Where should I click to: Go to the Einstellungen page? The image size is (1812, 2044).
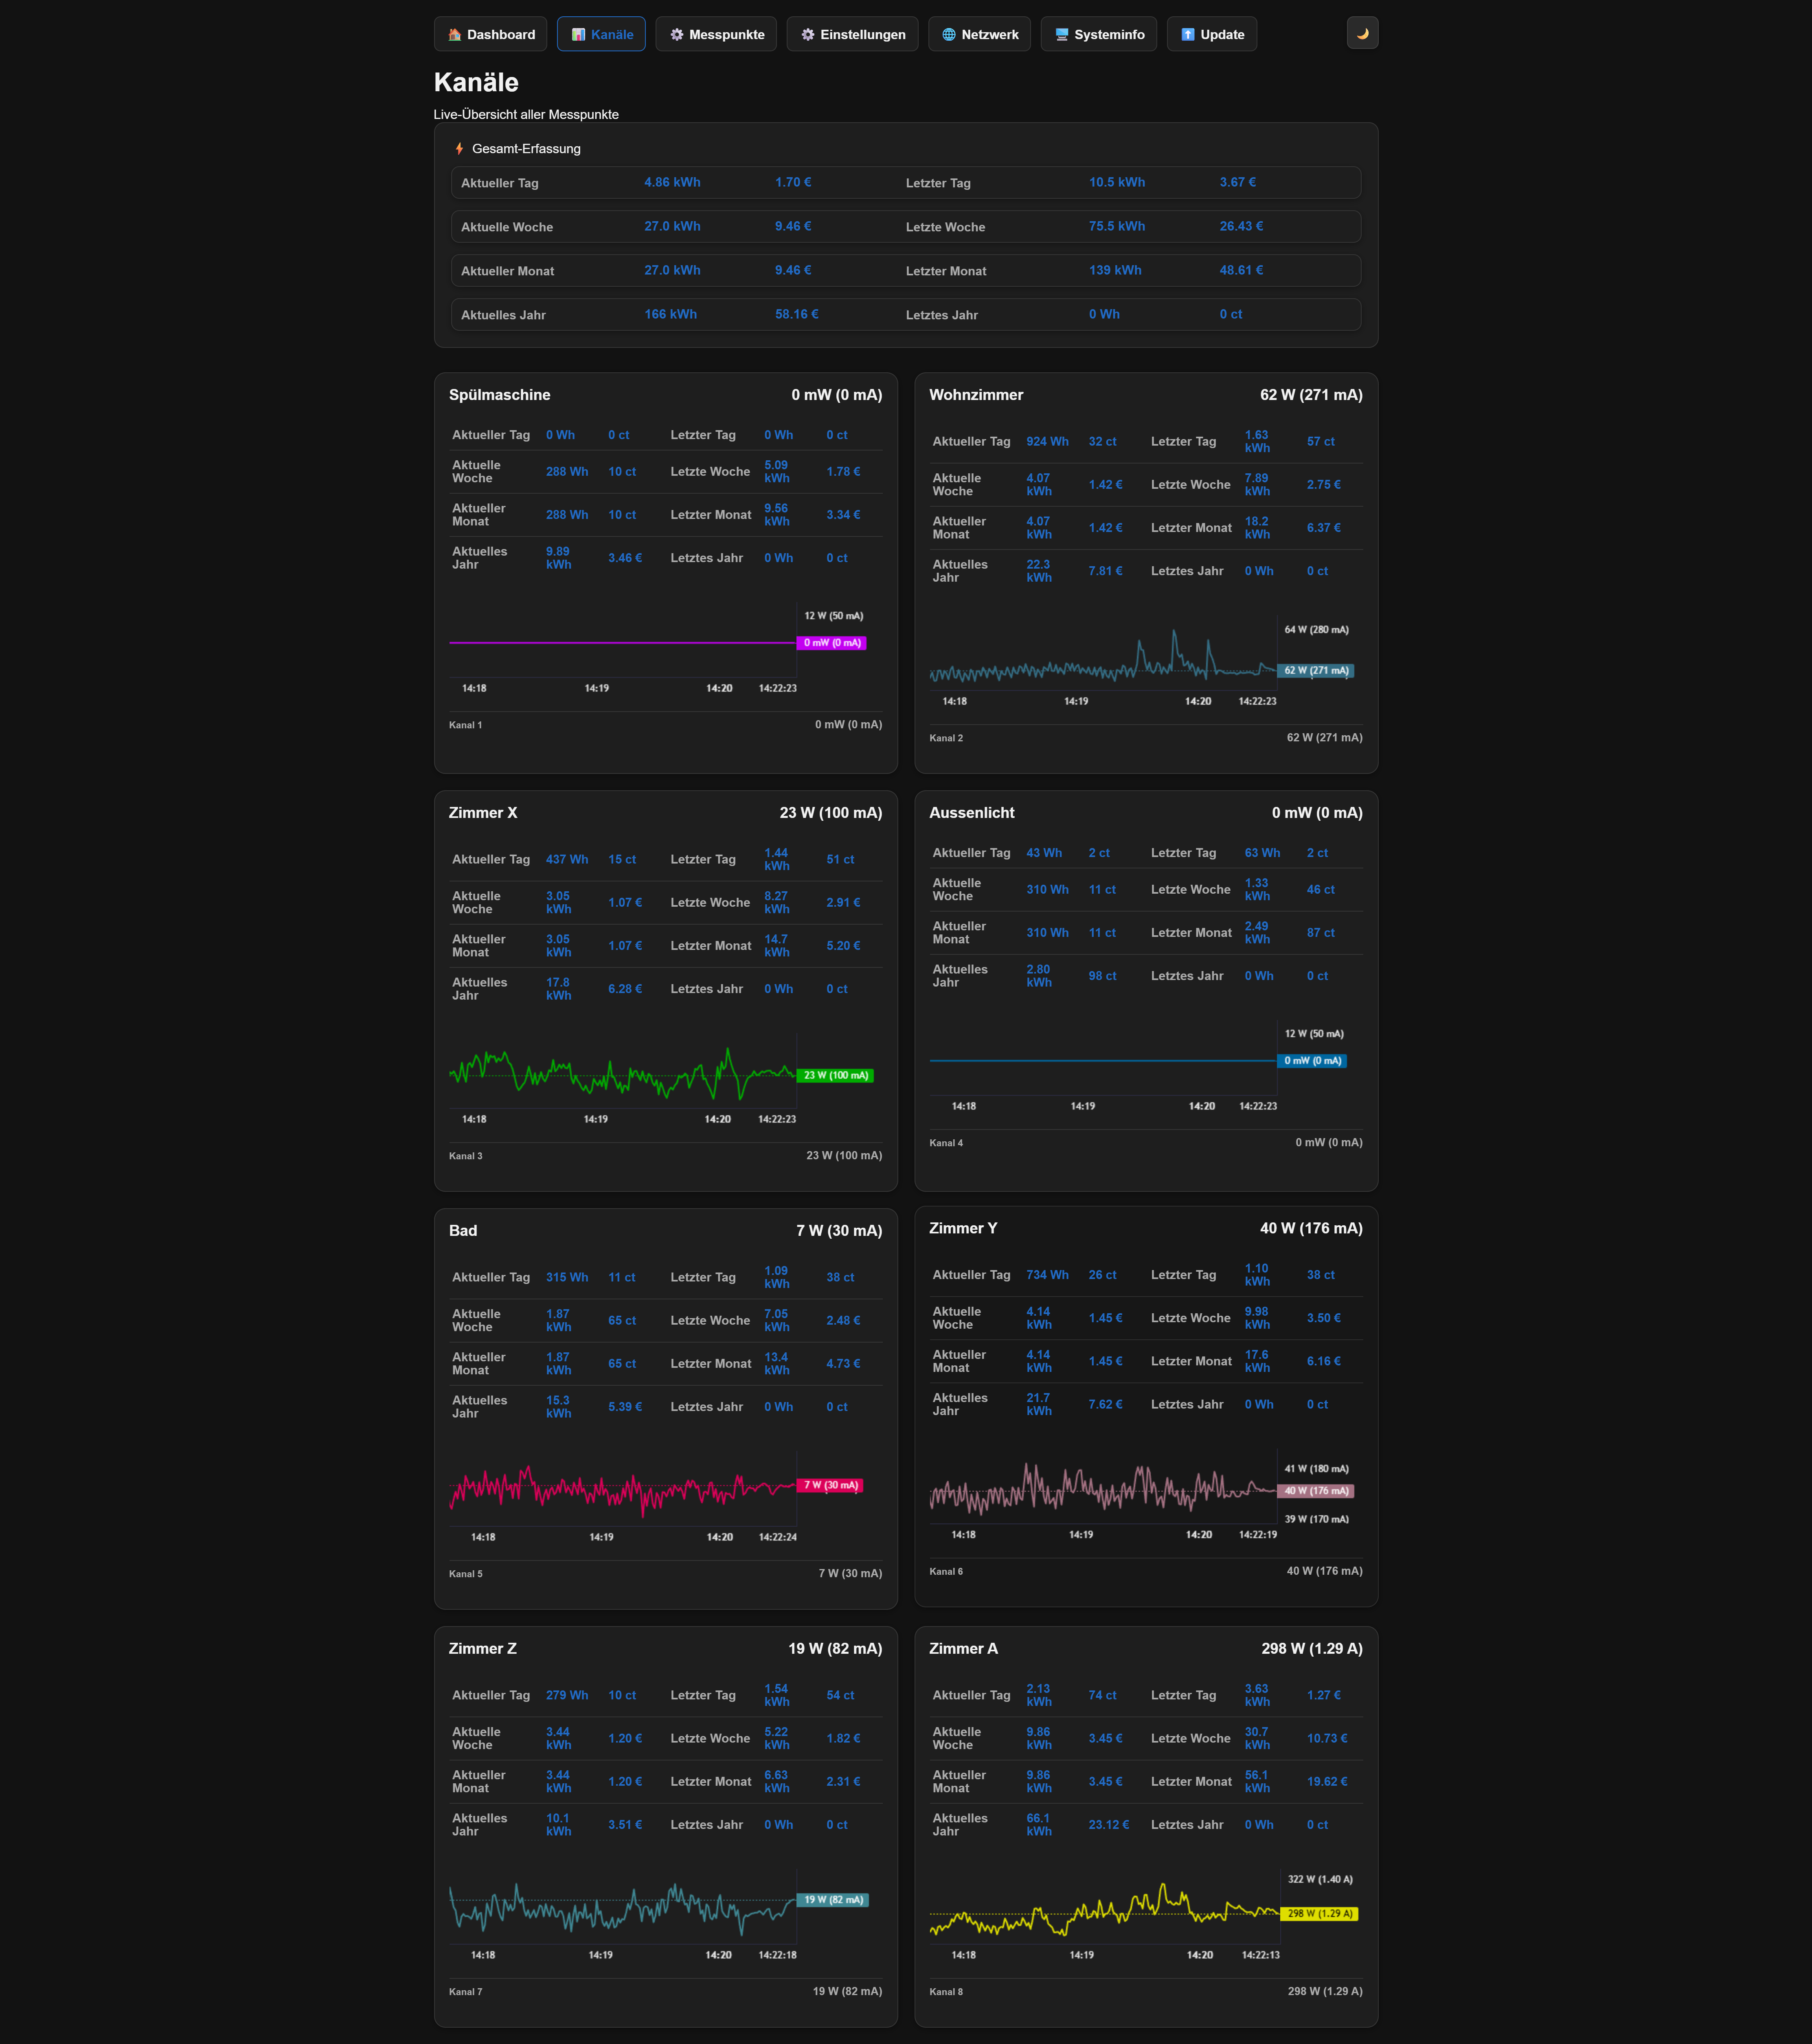pos(862,34)
